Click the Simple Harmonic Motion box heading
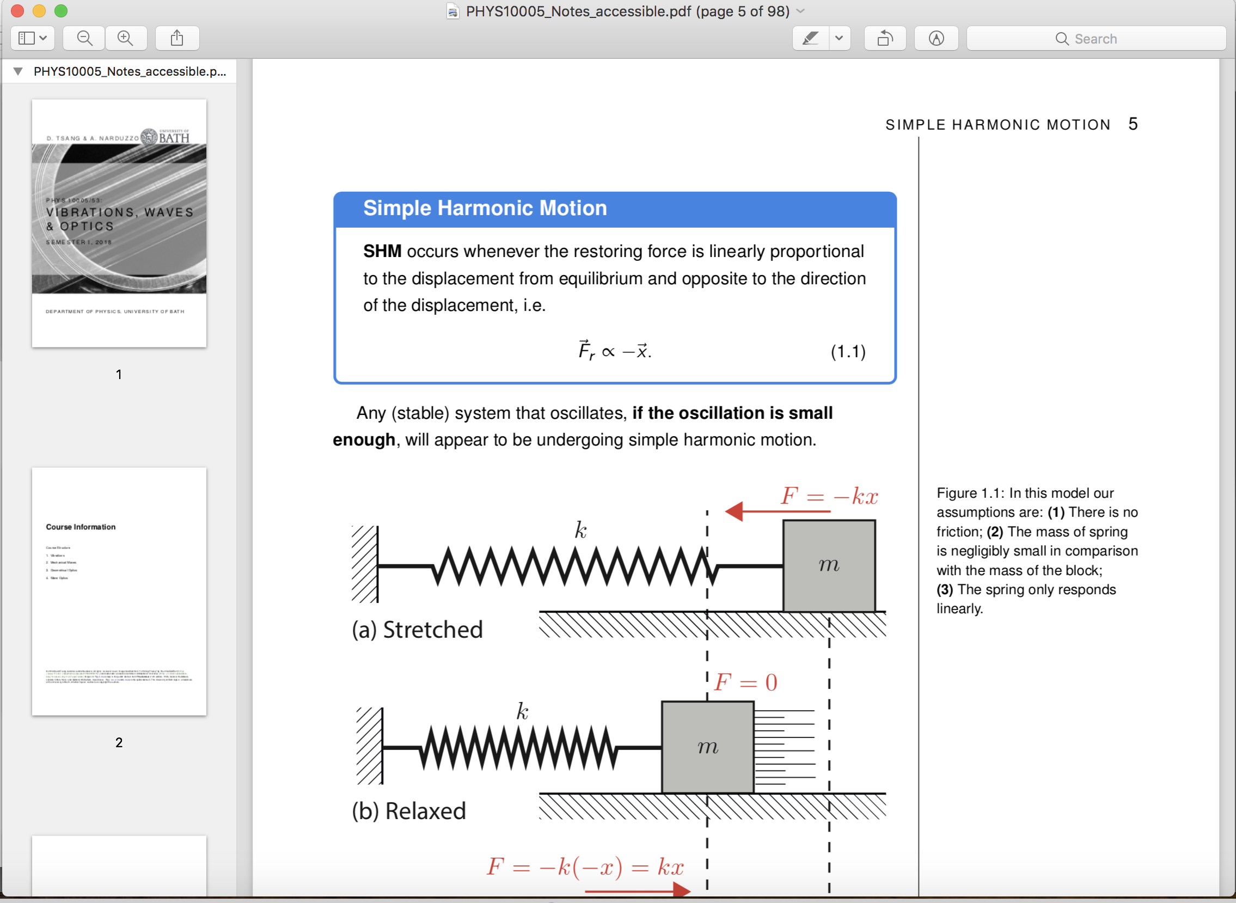 click(485, 208)
